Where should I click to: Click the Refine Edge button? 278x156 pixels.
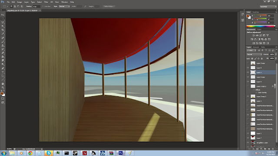click(109, 6)
